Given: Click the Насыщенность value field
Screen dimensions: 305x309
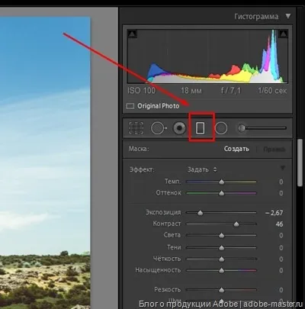Looking at the screenshot, I should (x=281, y=270).
